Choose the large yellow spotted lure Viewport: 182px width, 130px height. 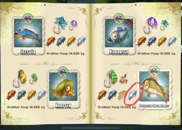pyautogui.click(x=20, y=78)
